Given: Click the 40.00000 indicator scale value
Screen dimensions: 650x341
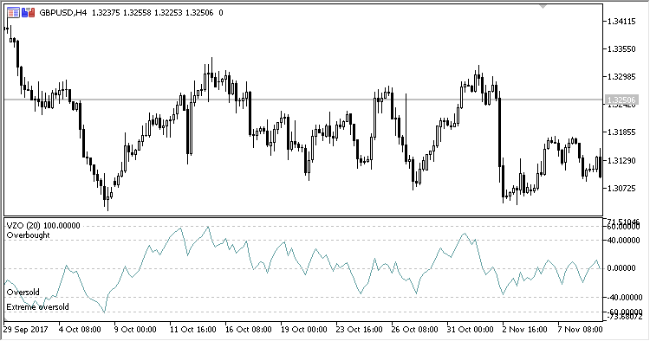Looking at the screenshot, I should click(623, 240).
